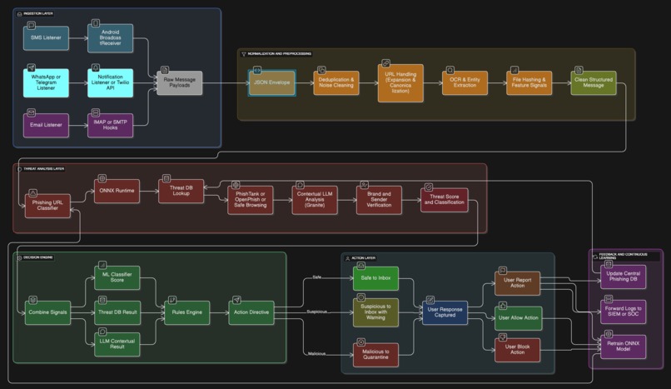Click the Contextual LLM Analysis node
This screenshot has height=389, width=671.
315,200
